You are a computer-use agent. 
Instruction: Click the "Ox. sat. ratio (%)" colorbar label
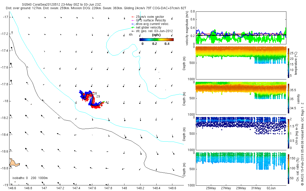click(298, 169)
